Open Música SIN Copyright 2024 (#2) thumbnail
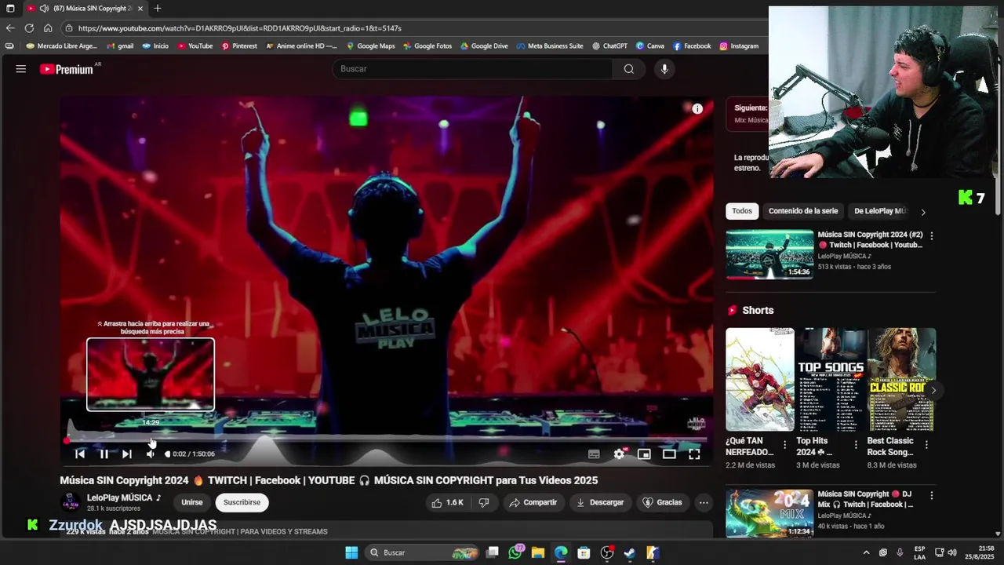 pyautogui.click(x=769, y=253)
